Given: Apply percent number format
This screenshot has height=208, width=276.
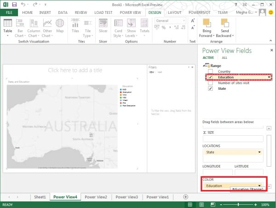Looking at the screenshot, I should 164,28.
